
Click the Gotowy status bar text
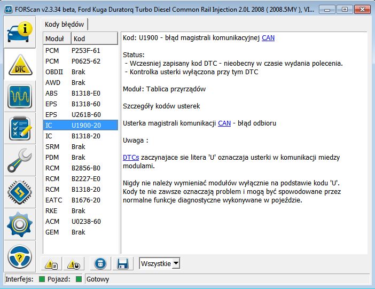pos(98,279)
